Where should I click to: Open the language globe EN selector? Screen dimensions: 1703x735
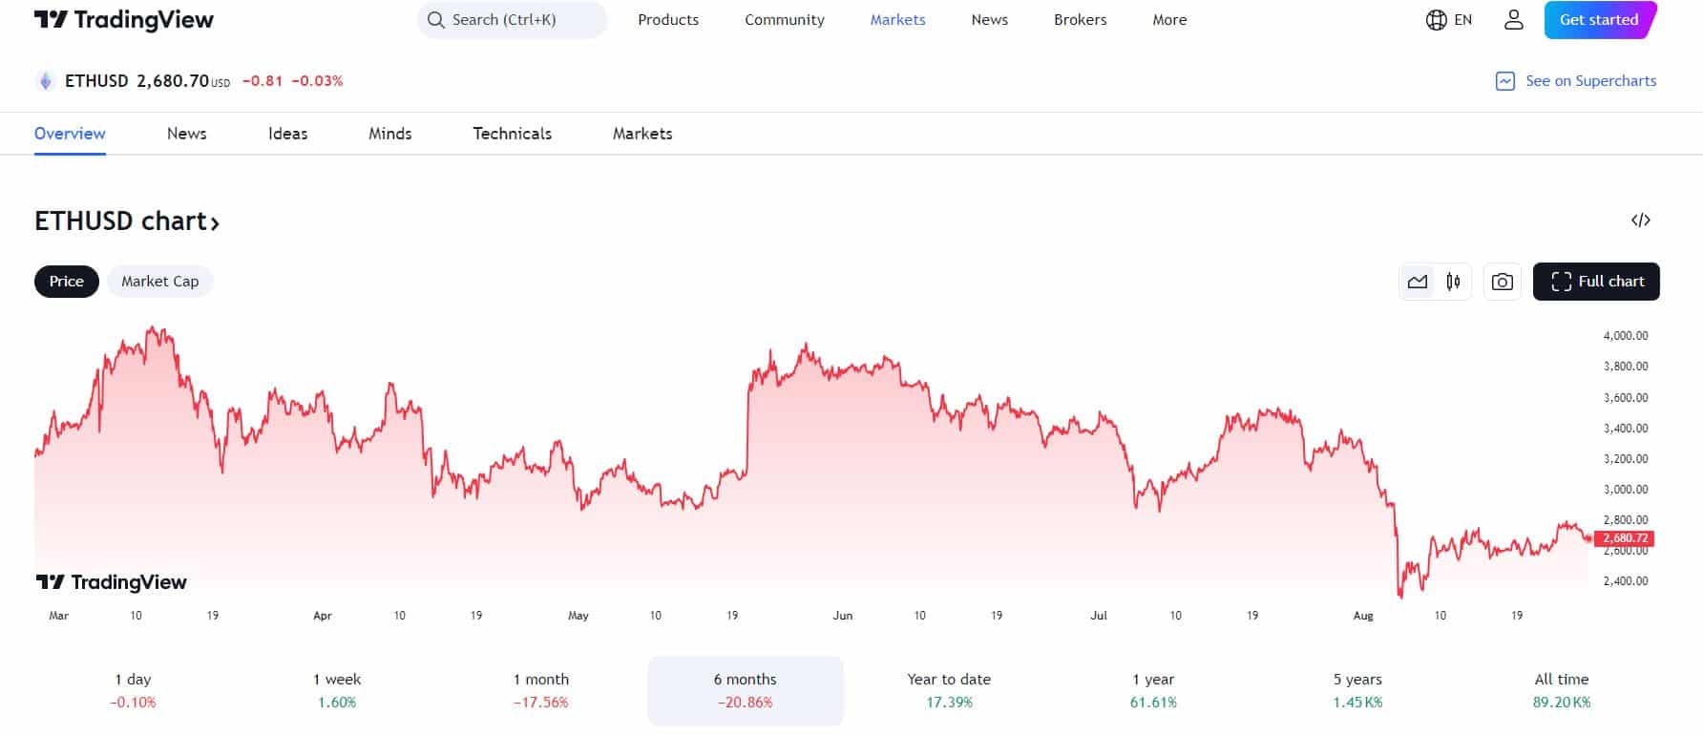pyautogui.click(x=1449, y=20)
